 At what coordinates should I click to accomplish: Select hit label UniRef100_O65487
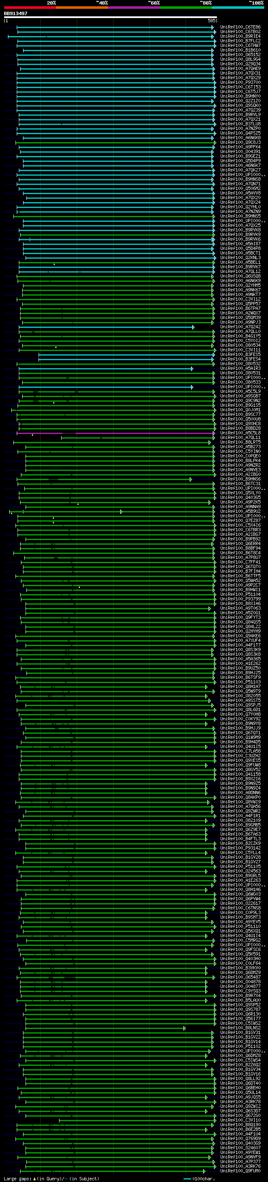[x=240, y=977]
